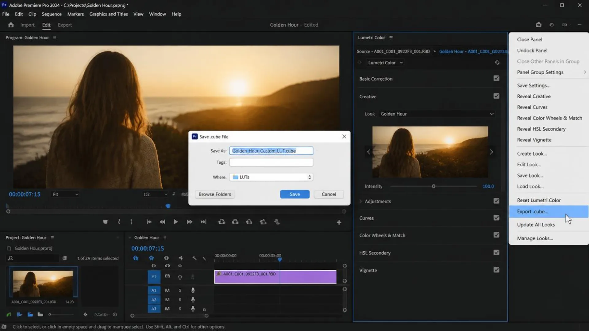
Task: Switch Project panel to List view
Action: pyautogui.click(x=20, y=314)
